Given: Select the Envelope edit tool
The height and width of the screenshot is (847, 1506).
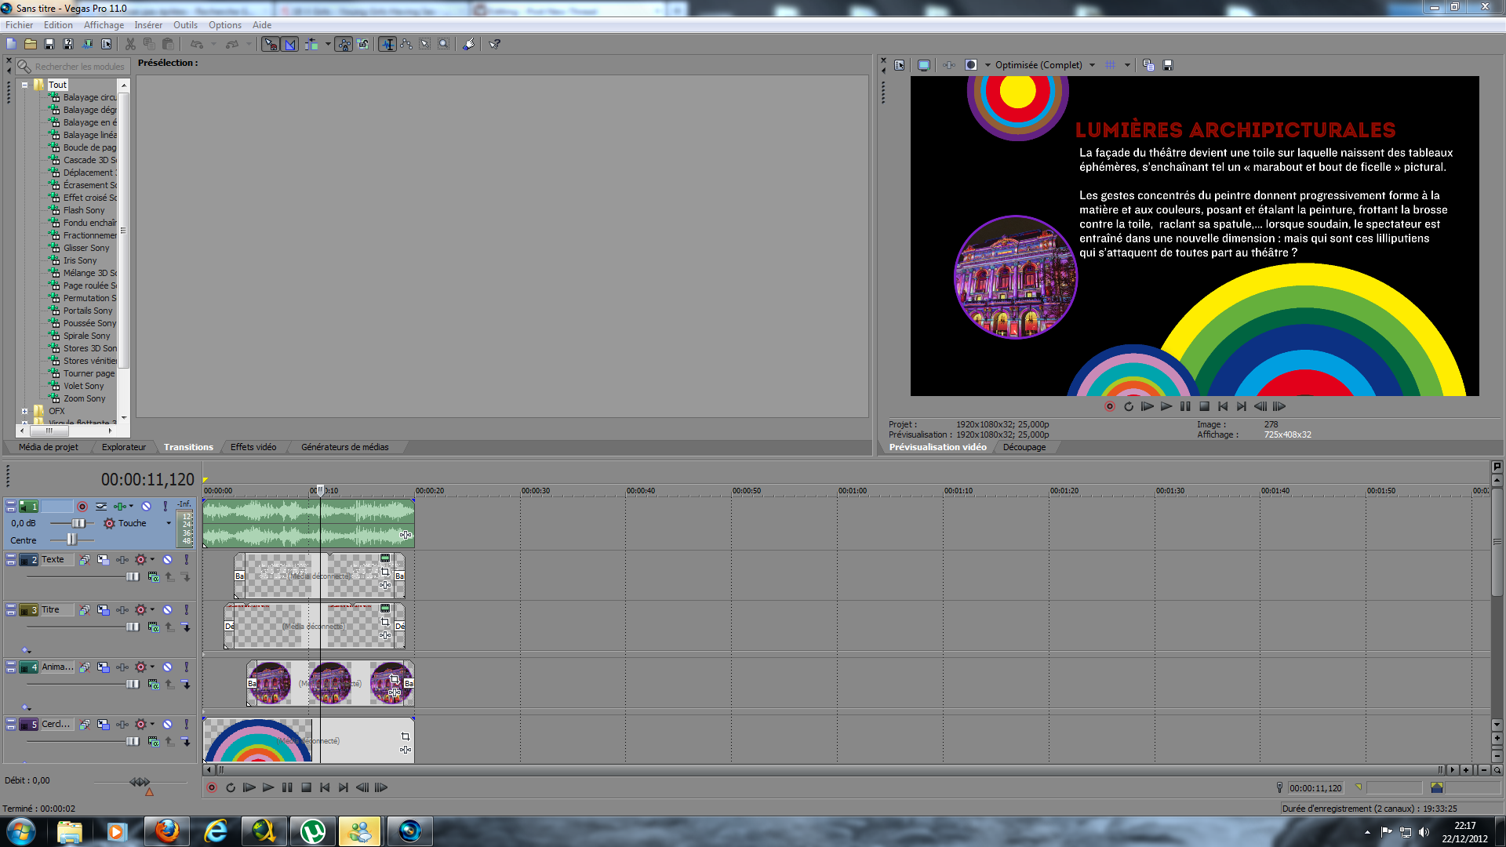Looking at the screenshot, I should pyautogui.click(x=406, y=44).
